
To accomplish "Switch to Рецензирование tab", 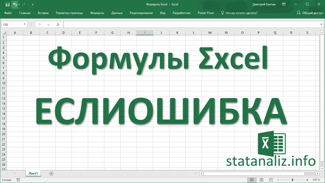I will click(141, 13).
